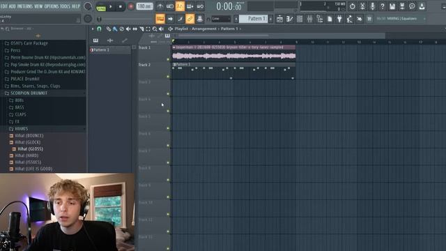Open the Mixer view icon
Screen dimensions: 446x251
pyautogui.click(x=309, y=19)
